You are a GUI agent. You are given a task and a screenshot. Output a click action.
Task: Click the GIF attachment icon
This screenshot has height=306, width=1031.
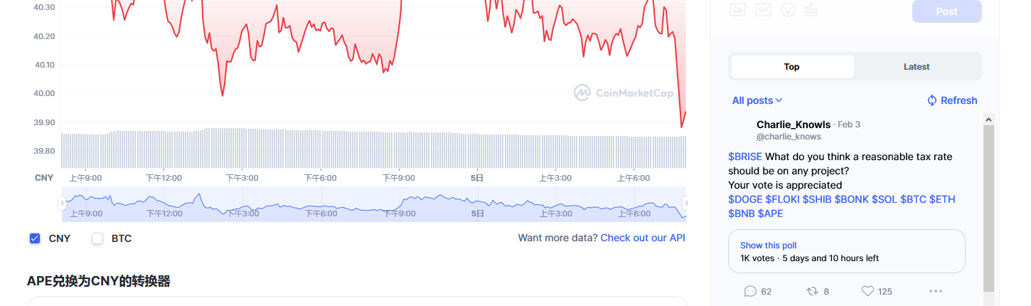[x=763, y=10]
